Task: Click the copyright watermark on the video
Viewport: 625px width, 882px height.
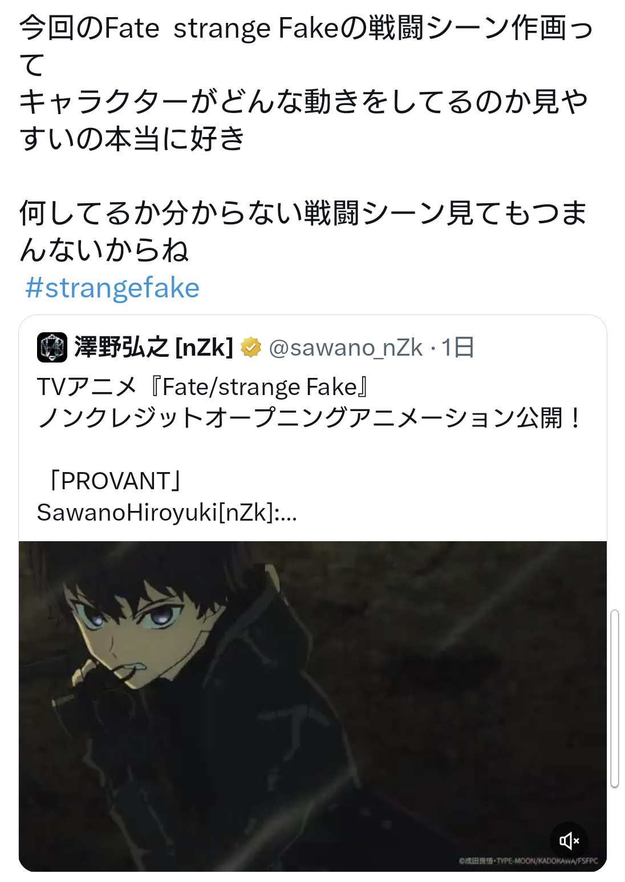Action: point(529,860)
